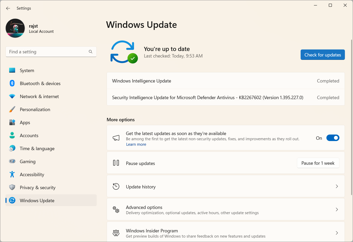Select the Personalization brush icon
353x242 pixels.
[12, 109]
